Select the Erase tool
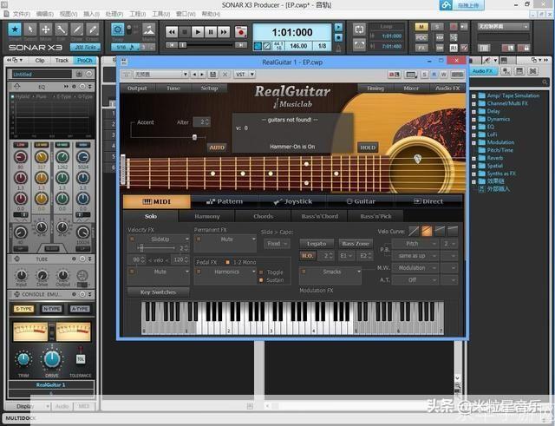 [x=93, y=29]
